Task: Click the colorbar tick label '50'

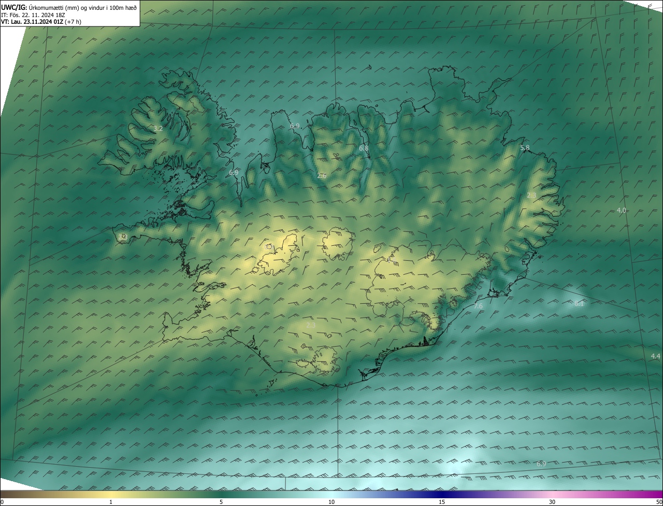Action: (659, 502)
